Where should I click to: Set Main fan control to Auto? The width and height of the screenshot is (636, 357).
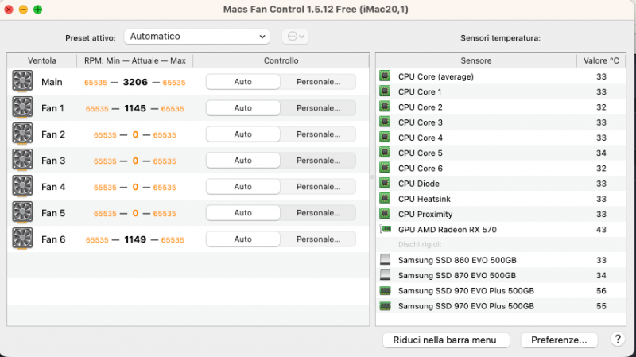pos(243,81)
